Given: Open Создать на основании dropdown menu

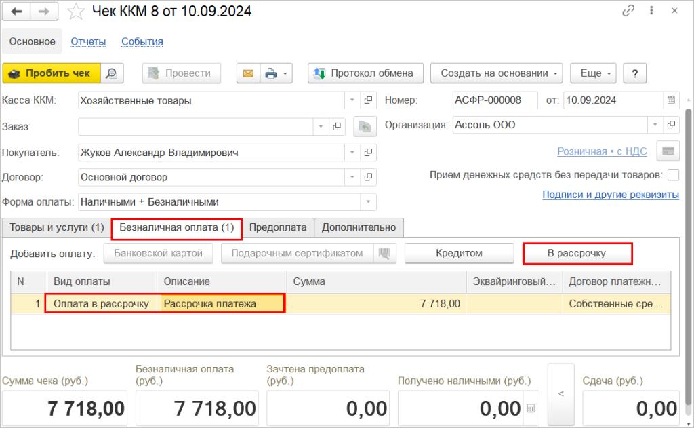Looking at the screenshot, I should point(501,73).
